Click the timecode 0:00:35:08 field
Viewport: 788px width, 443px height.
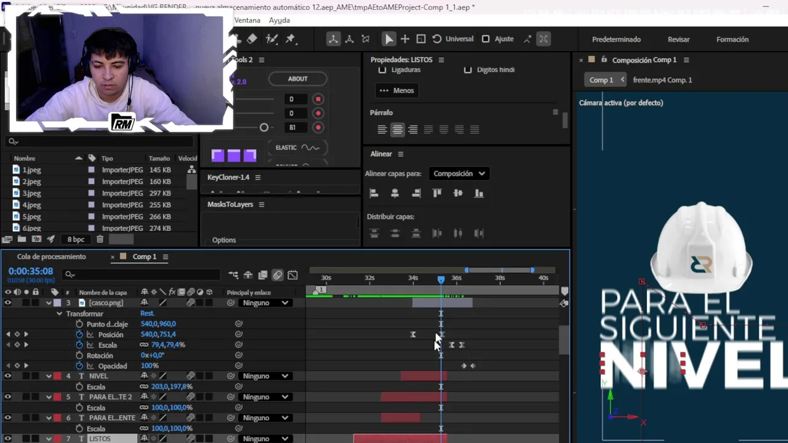click(31, 271)
